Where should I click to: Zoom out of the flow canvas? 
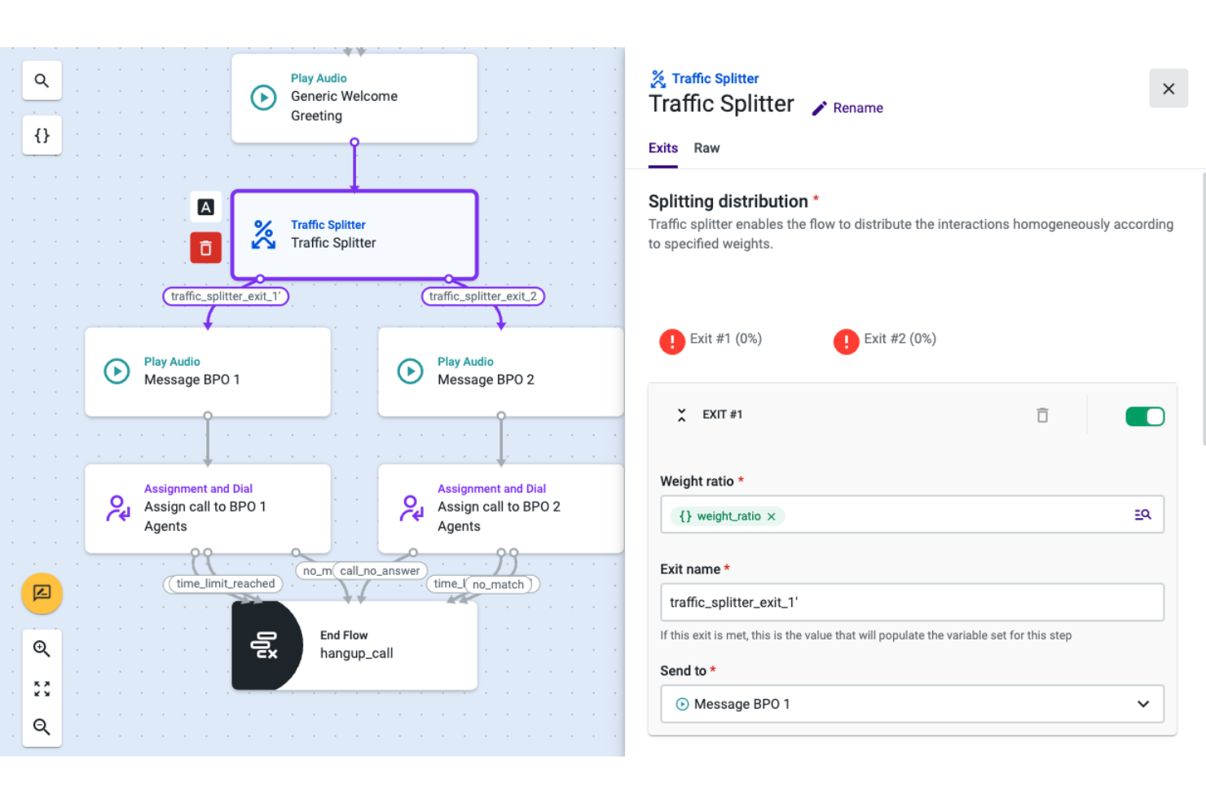pyautogui.click(x=42, y=727)
